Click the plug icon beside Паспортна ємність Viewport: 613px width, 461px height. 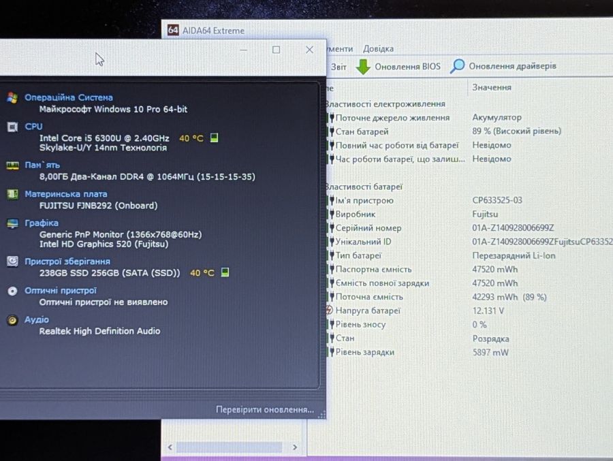click(x=332, y=270)
